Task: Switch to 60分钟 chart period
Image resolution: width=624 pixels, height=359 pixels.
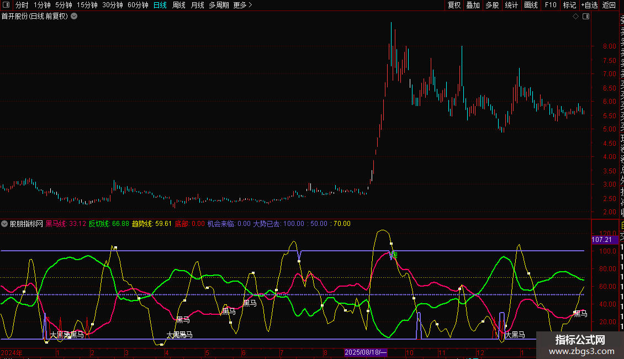Action: coord(138,6)
